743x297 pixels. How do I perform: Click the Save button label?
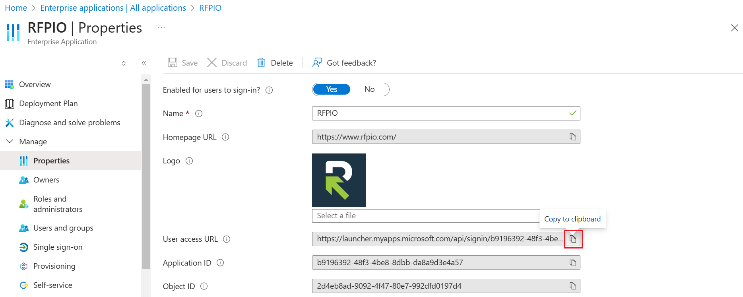click(190, 63)
